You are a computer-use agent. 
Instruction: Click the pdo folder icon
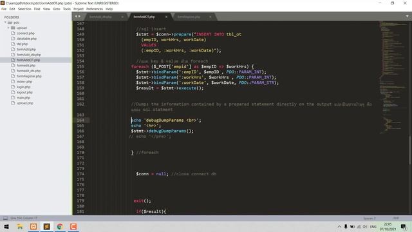[10, 23]
